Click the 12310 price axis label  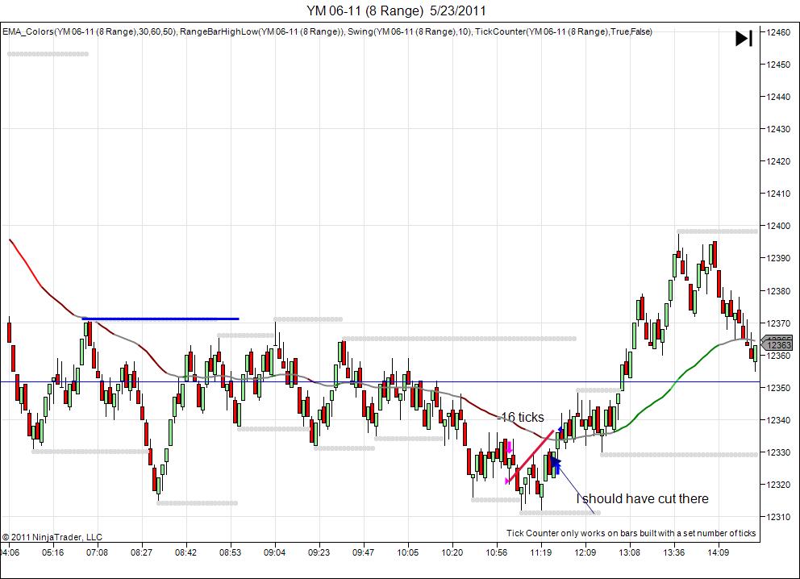point(778,517)
